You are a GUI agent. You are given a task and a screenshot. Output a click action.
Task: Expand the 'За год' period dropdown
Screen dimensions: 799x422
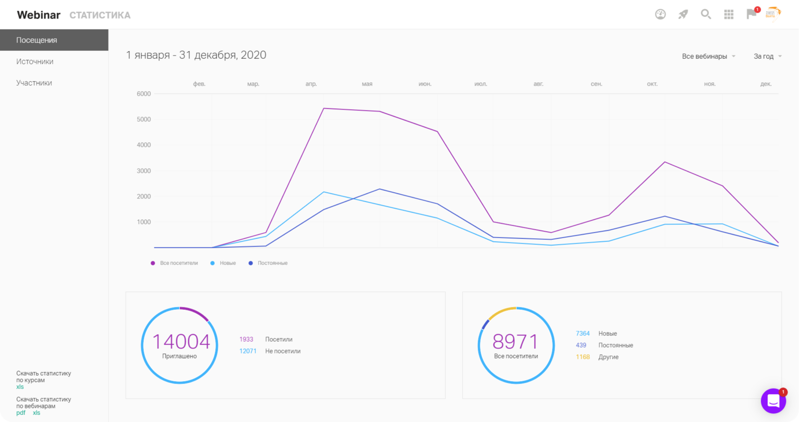768,56
